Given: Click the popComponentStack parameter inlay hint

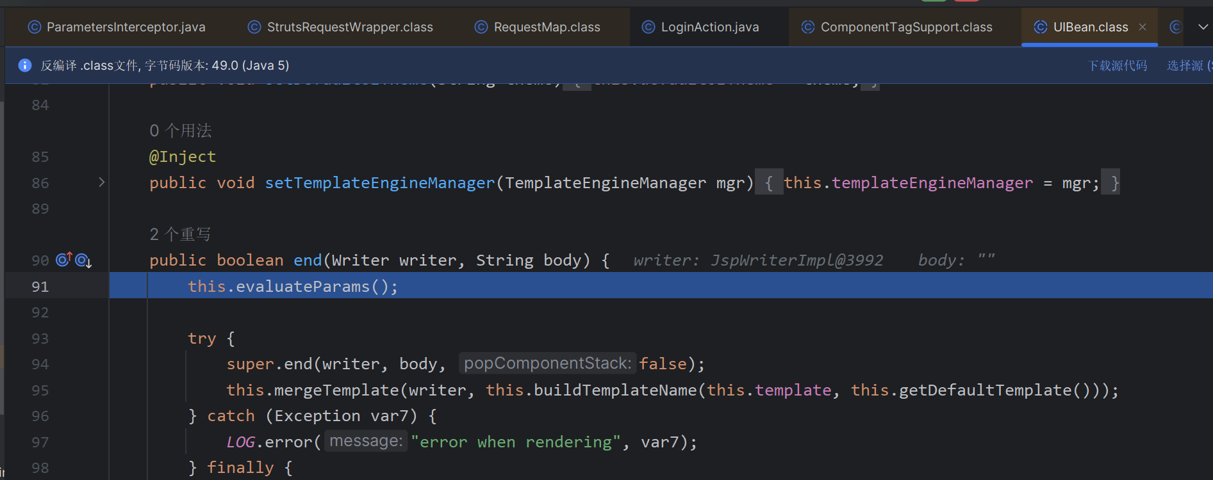Looking at the screenshot, I should coord(547,364).
